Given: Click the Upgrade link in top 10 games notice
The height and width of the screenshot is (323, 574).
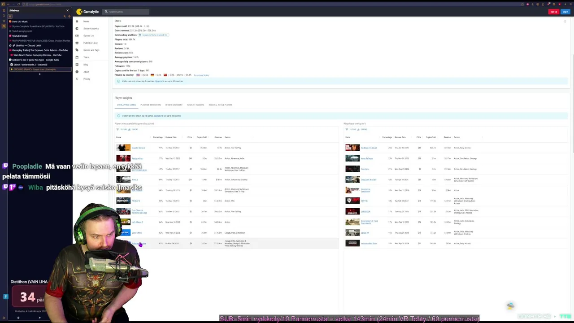Looking at the screenshot, I should pyautogui.click(x=157, y=116).
